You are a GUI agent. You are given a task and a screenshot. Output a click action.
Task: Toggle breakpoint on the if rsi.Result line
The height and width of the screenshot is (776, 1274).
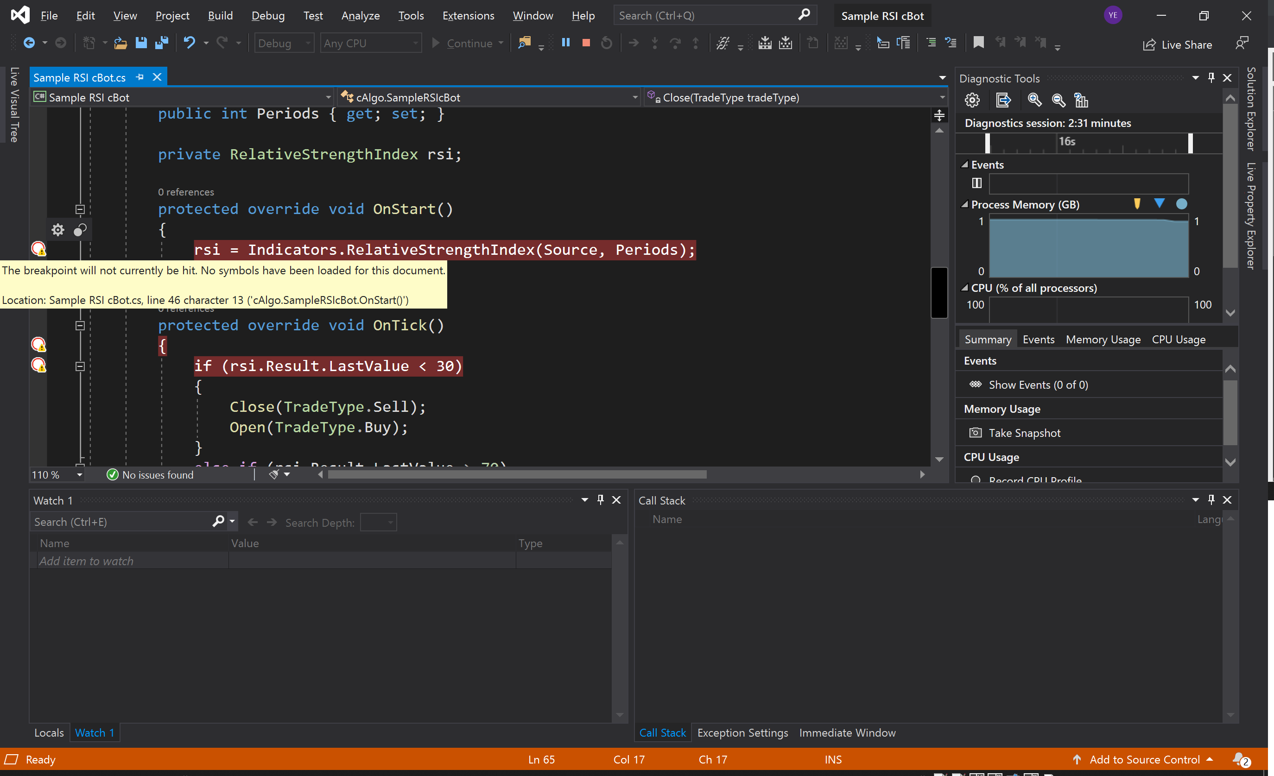[x=39, y=366]
